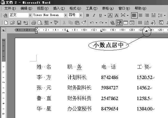Click the Insert Excel Worksheet icon
Screen dimensions: 168x118
coord(132,23)
